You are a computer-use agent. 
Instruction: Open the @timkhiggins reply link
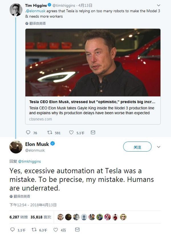[x=29, y=161]
